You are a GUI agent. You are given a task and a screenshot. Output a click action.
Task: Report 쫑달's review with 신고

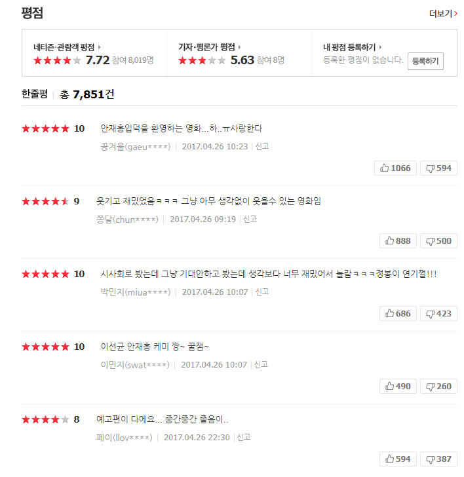pyautogui.click(x=250, y=219)
